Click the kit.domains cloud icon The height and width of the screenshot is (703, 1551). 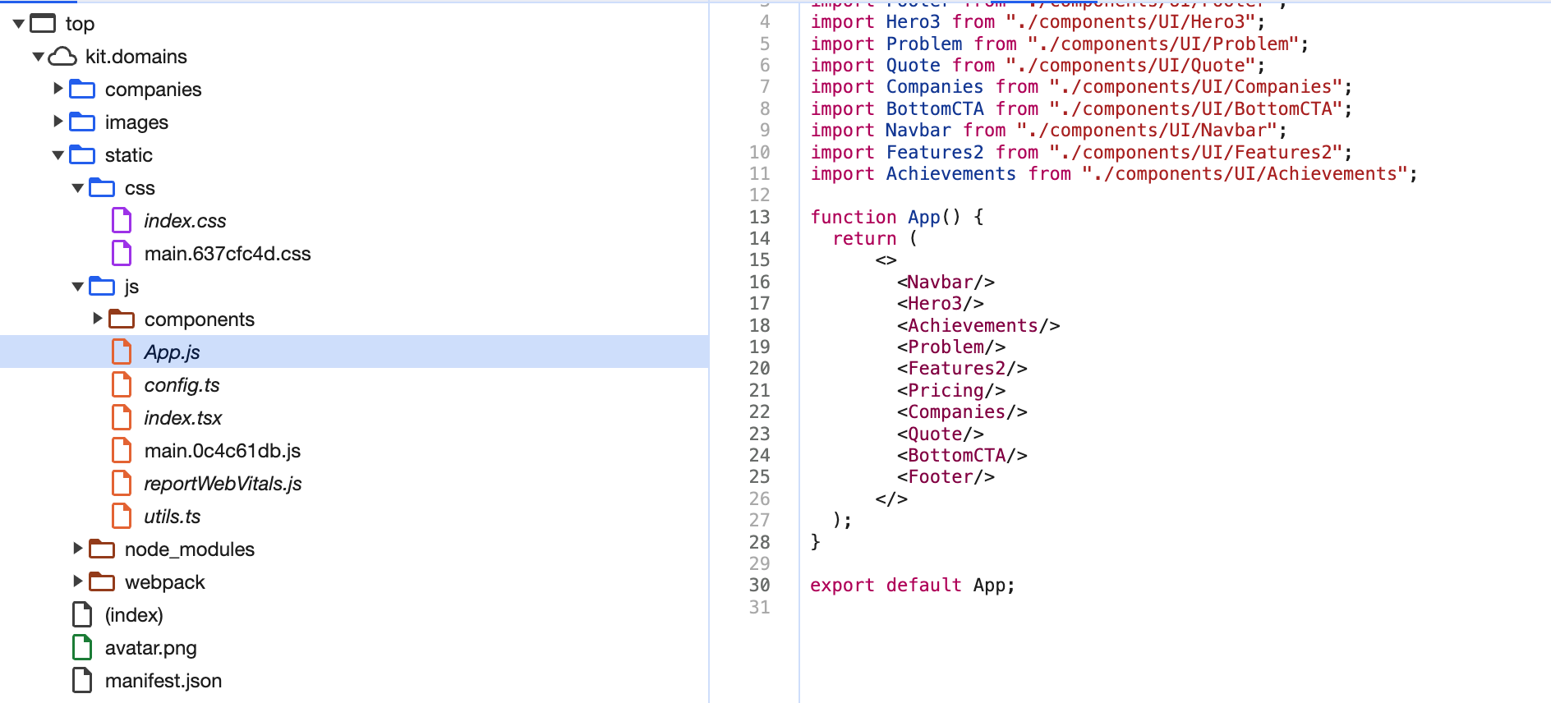[x=62, y=57]
